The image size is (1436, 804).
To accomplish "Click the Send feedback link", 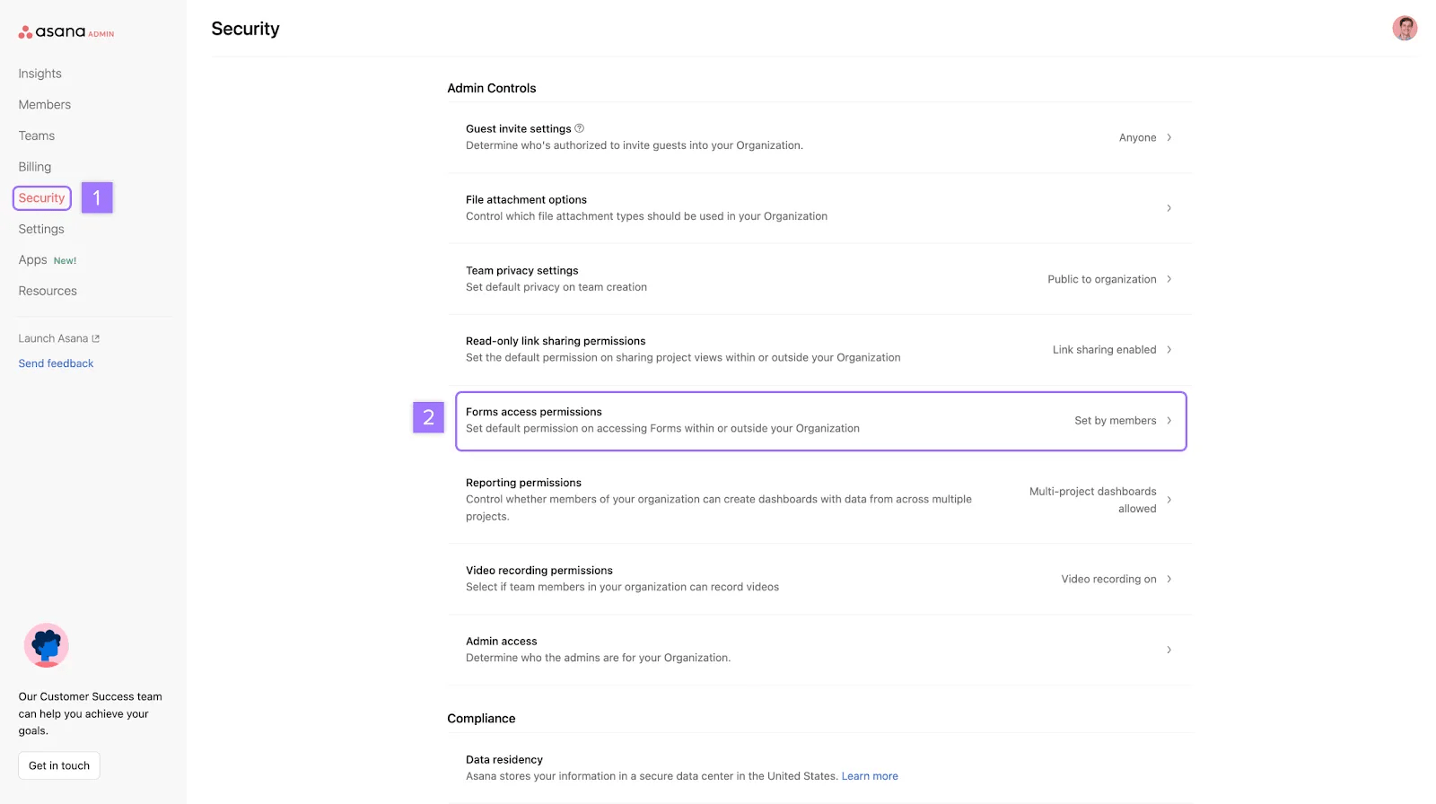I will 56,363.
